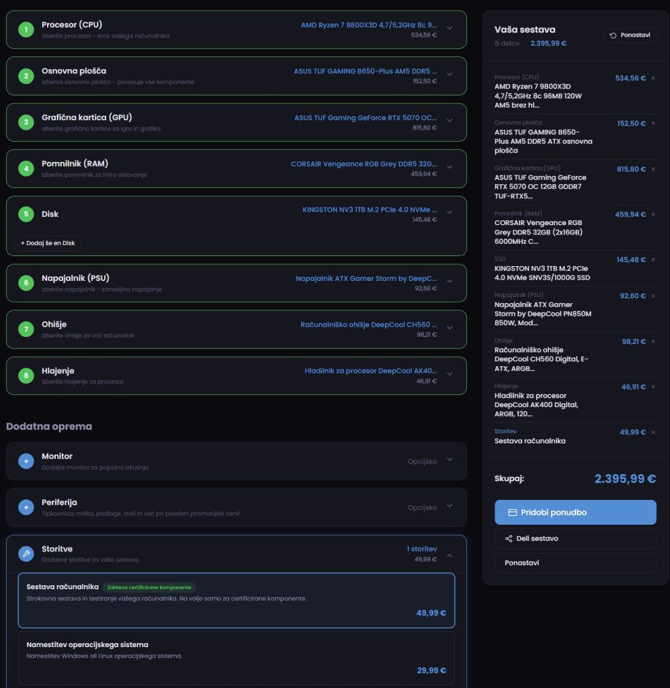Click the Dodatna oprema heading
The image size is (670, 688).
pyautogui.click(x=49, y=427)
